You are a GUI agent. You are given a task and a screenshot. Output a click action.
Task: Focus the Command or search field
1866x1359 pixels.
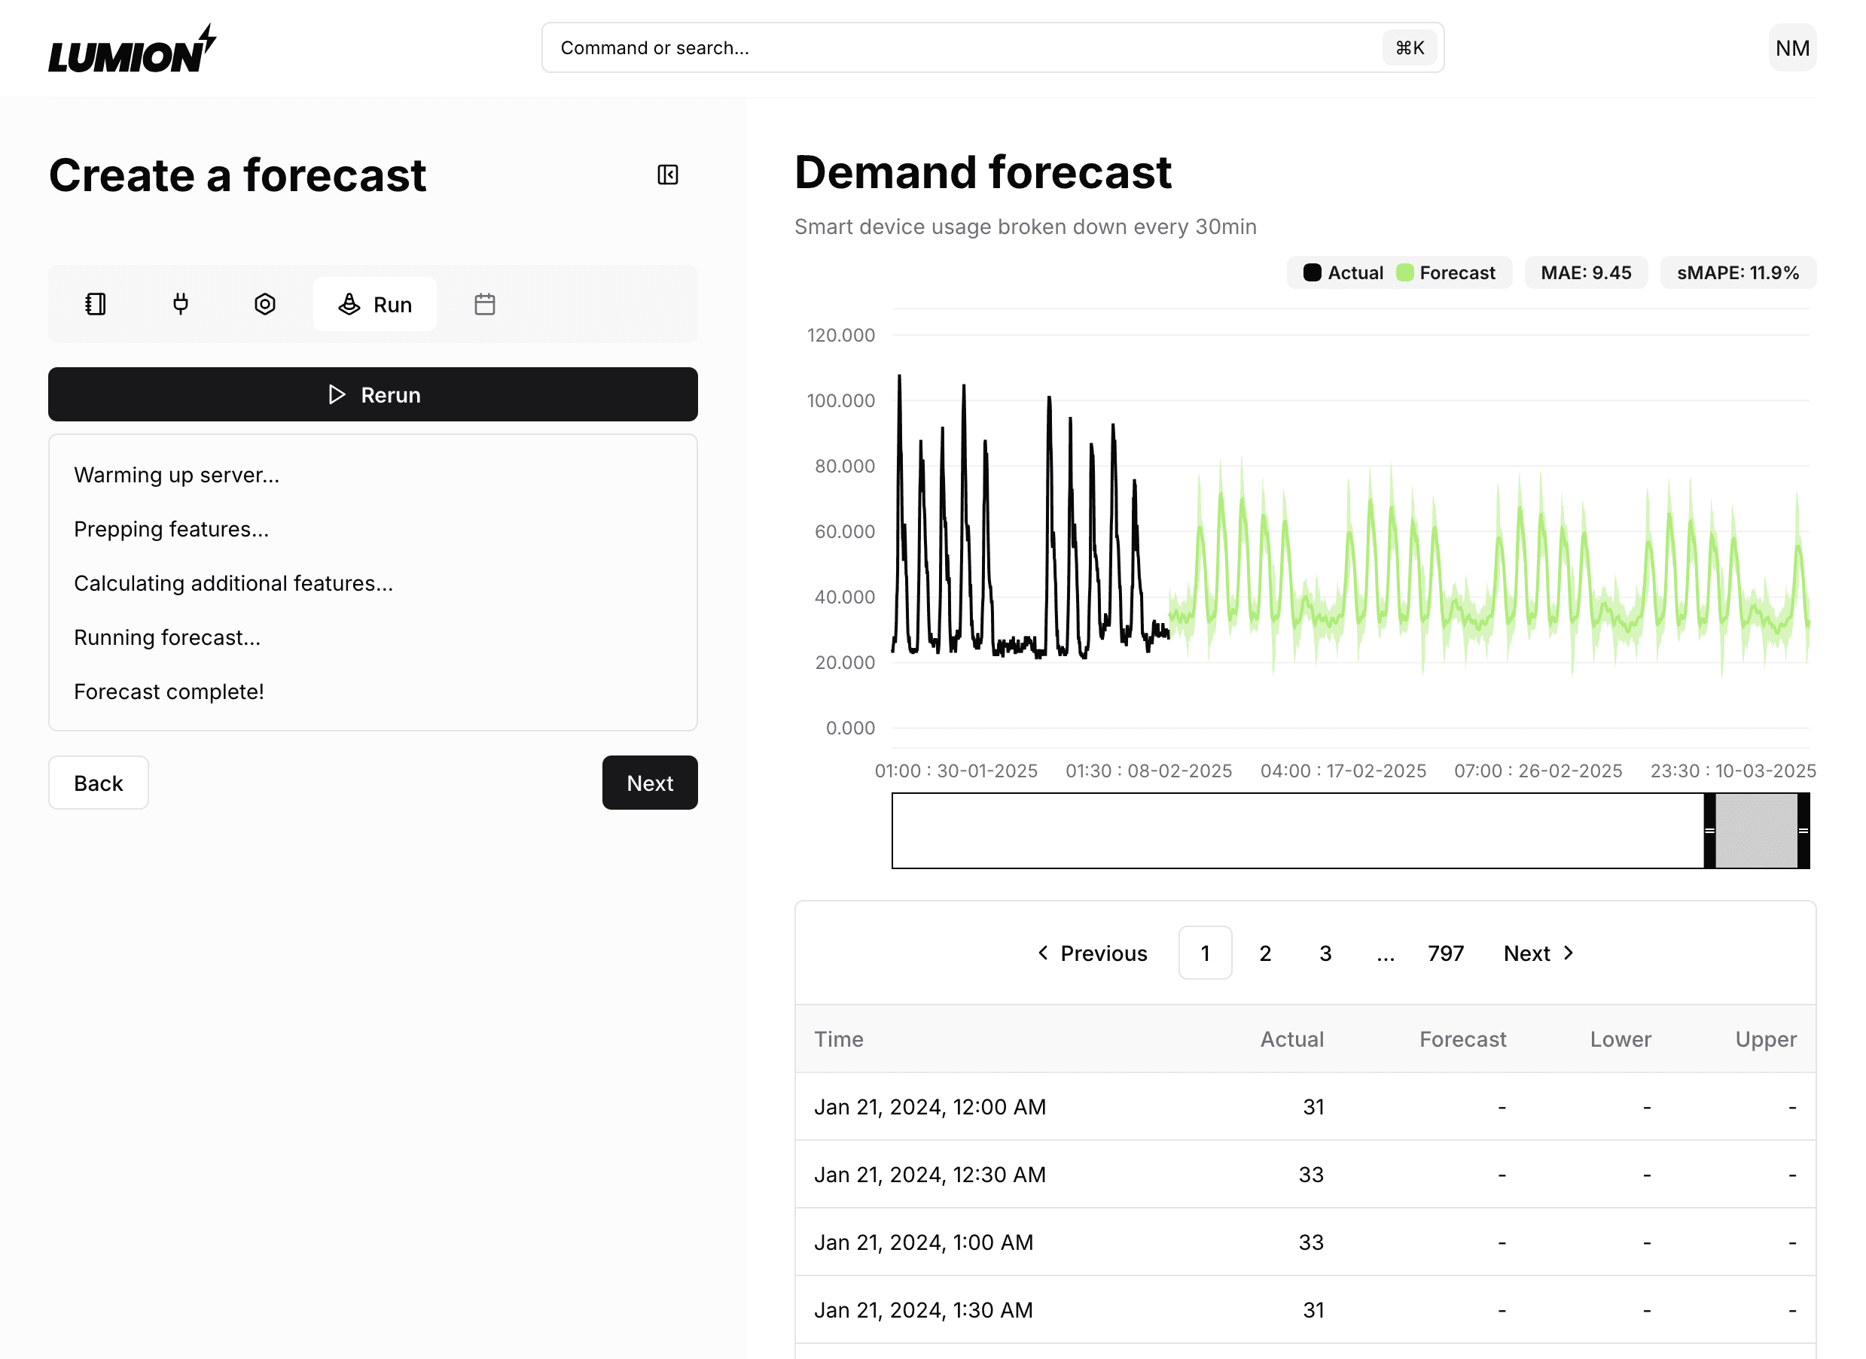click(992, 47)
